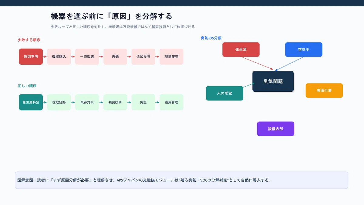Select the 機器購入 step box
364x205 pixels.
point(59,56)
